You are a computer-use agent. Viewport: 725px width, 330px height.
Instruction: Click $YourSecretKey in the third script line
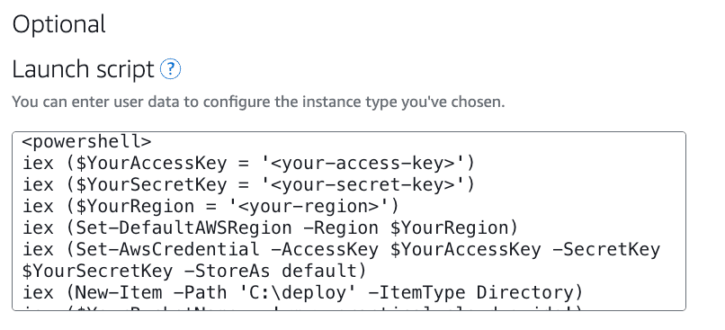pyautogui.click(x=151, y=185)
